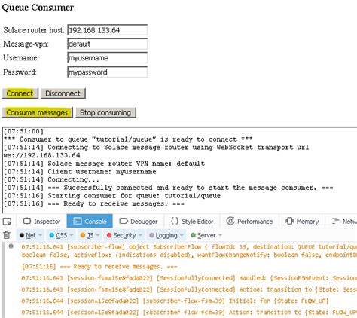357x318 pixels.
Task: Click the Solace router host field
Action: pyautogui.click(x=108, y=30)
